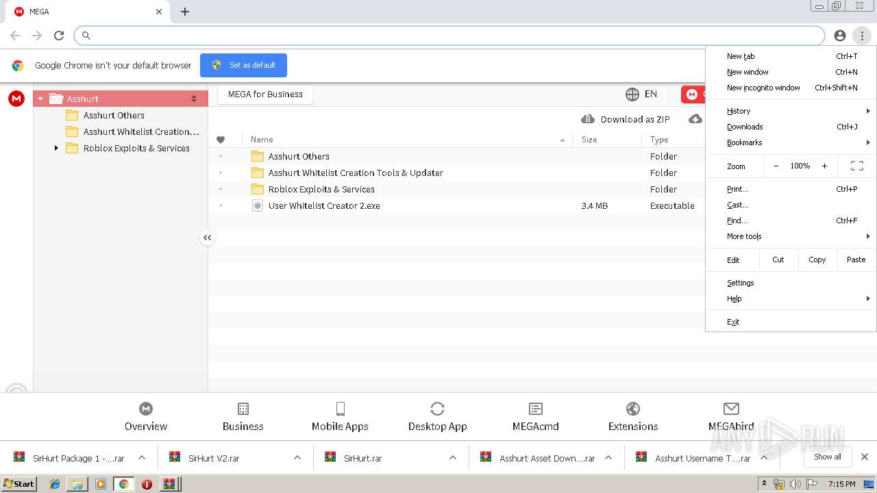877x493 pixels.
Task: Collapse the sidebar with double-chevron button
Action: click(x=208, y=238)
